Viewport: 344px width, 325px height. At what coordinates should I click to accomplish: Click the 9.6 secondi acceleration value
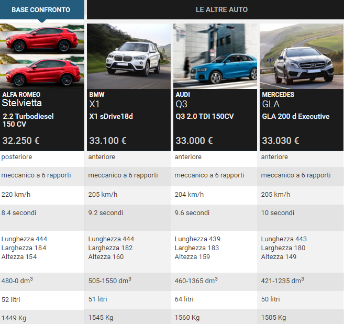pos(192,213)
